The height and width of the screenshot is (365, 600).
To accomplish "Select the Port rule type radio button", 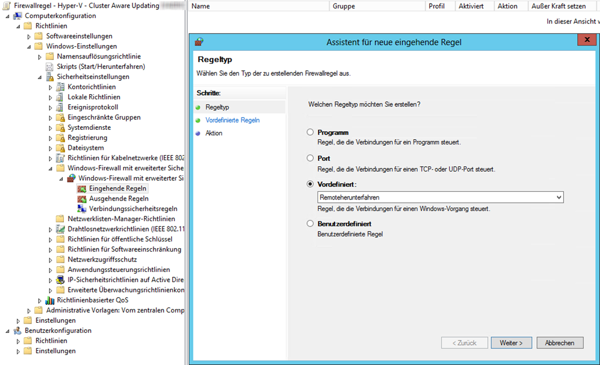I will pos(310,158).
